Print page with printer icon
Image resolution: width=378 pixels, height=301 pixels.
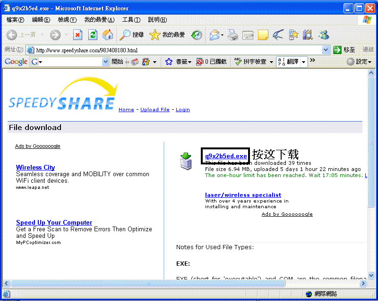coord(232,35)
